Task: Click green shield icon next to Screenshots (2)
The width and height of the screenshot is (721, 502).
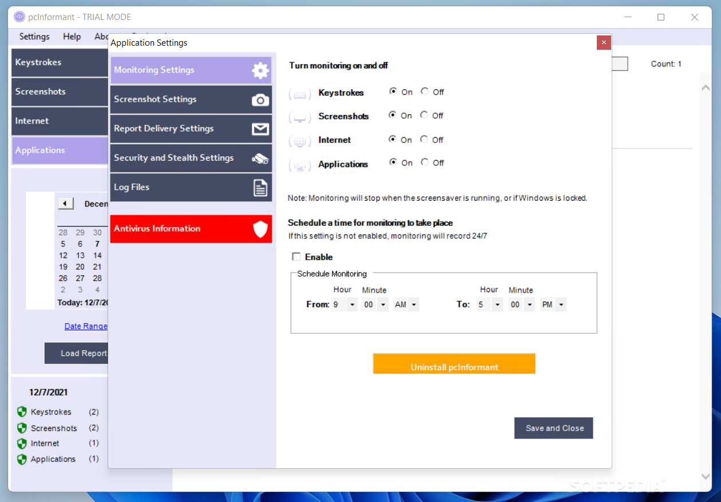Action: click(22, 428)
